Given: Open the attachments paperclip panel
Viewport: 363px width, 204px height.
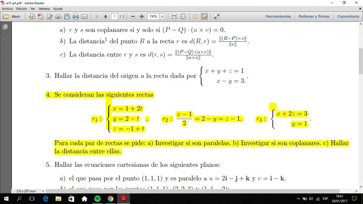Looking at the screenshot, I should 5,39.
